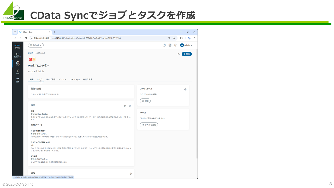This screenshot has height=188, width=334.
Task: Open Chrome profile icon
Action: [189, 38]
